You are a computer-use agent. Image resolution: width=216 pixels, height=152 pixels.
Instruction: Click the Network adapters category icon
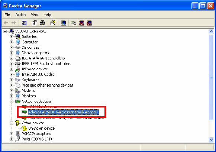point(17,101)
